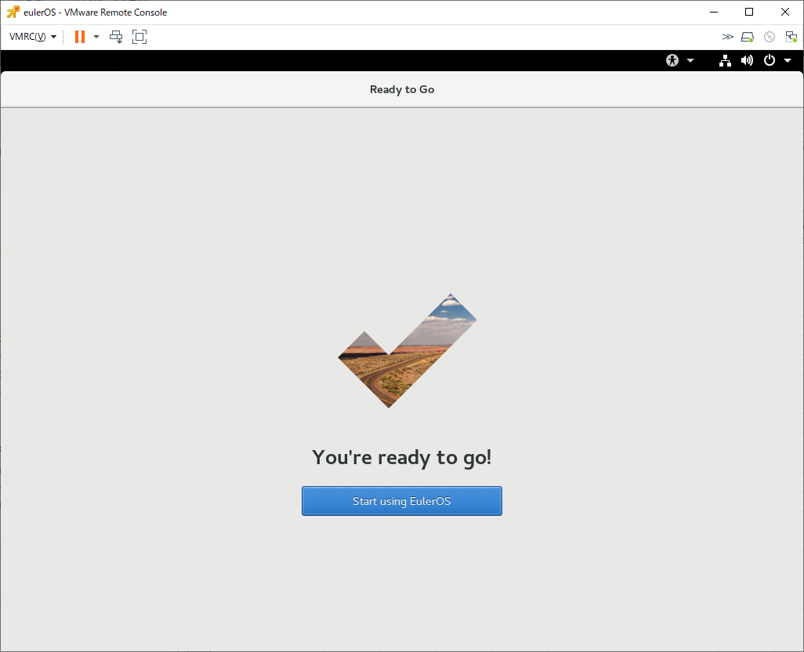The width and height of the screenshot is (804, 652).
Task: Click the volume speaker icon
Action: point(747,60)
